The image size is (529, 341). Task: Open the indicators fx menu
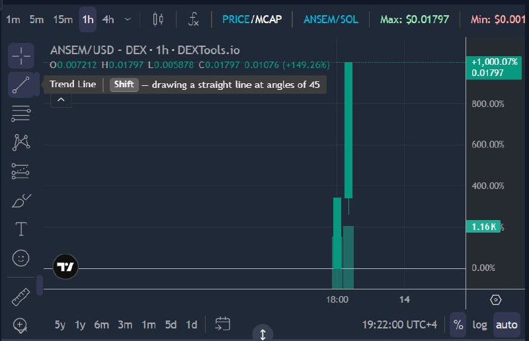click(193, 19)
